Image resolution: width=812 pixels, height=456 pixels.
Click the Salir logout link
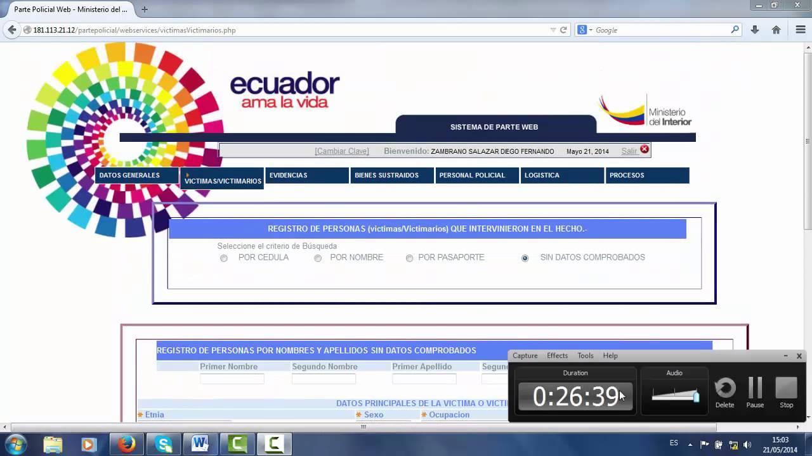click(x=629, y=151)
